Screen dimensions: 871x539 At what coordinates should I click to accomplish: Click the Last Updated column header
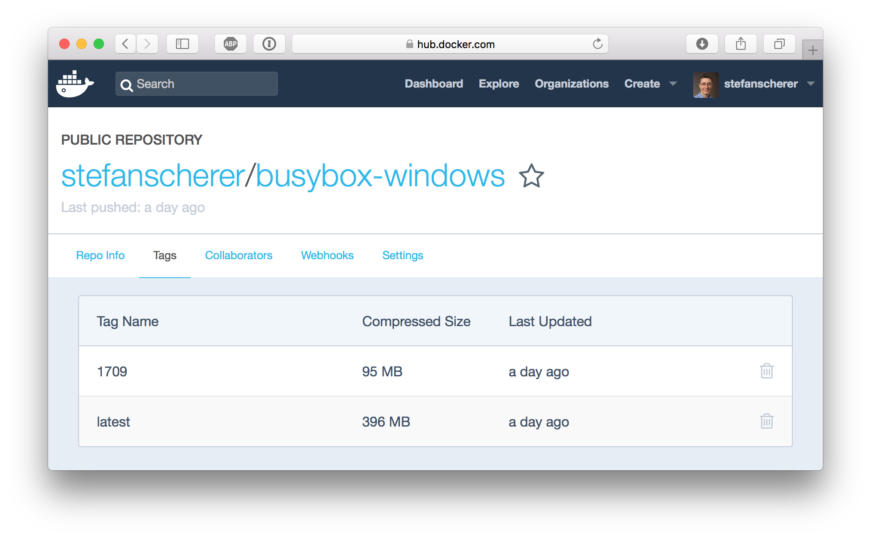550,321
